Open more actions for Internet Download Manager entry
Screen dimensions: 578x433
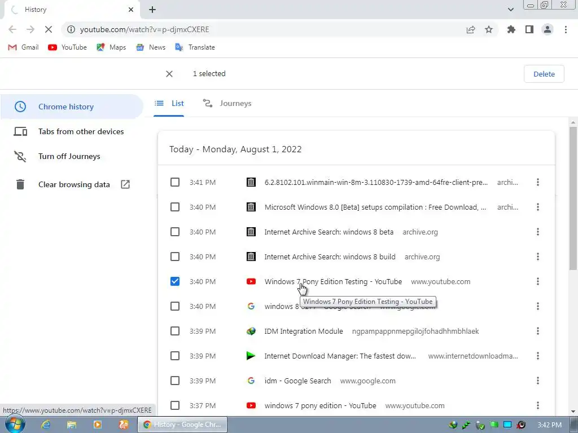[538, 356]
